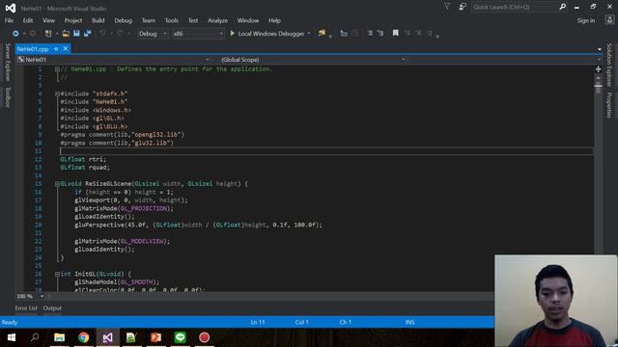This screenshot has height=347, width=618.
Task: Open the Solution Explorer side panel
Action: [609, 65]
